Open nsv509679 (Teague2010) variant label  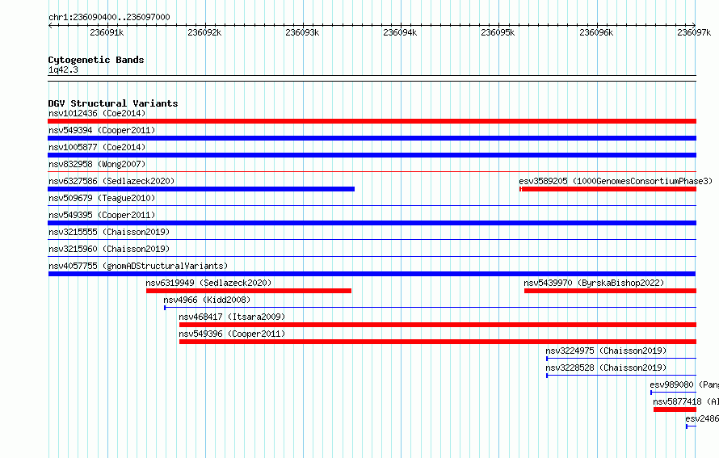coord(102,198)
